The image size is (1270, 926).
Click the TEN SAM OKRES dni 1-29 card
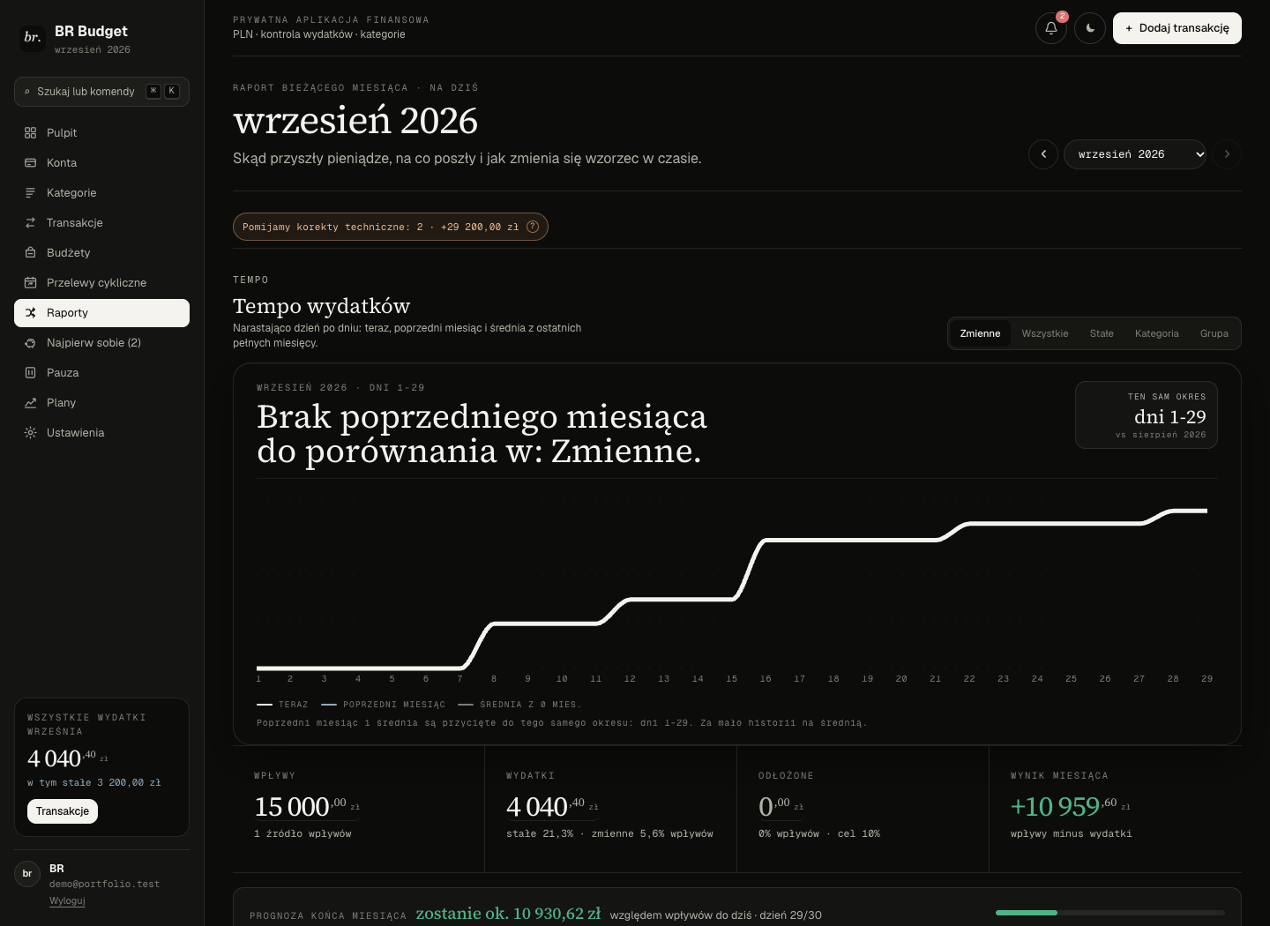[x=1147, y=414]
